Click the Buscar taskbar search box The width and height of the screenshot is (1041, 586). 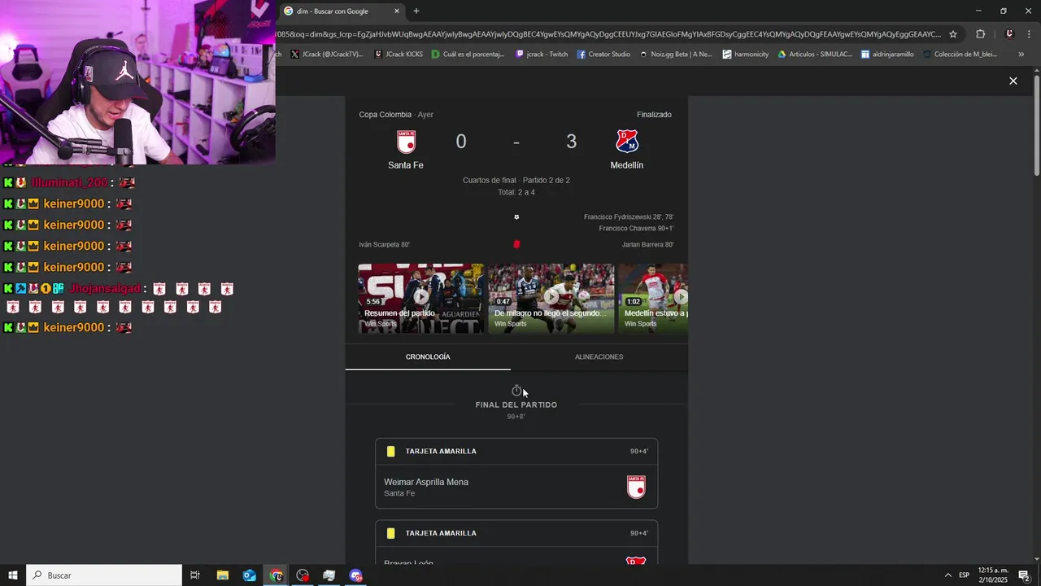tap(104, 575)
